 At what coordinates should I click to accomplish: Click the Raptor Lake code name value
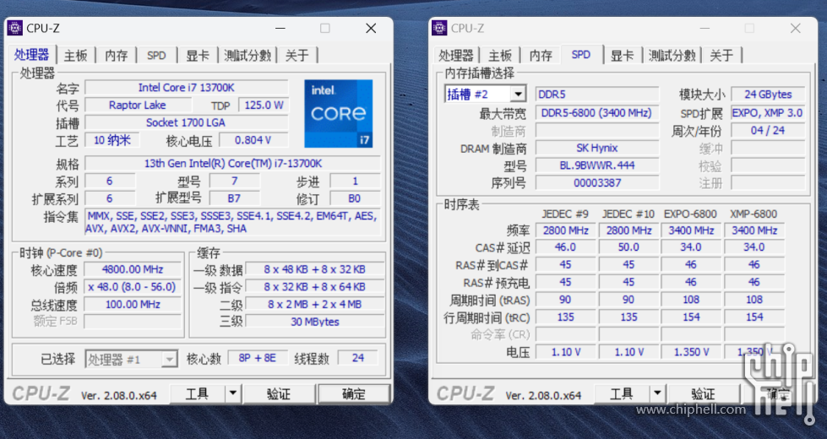click(138, 105)
